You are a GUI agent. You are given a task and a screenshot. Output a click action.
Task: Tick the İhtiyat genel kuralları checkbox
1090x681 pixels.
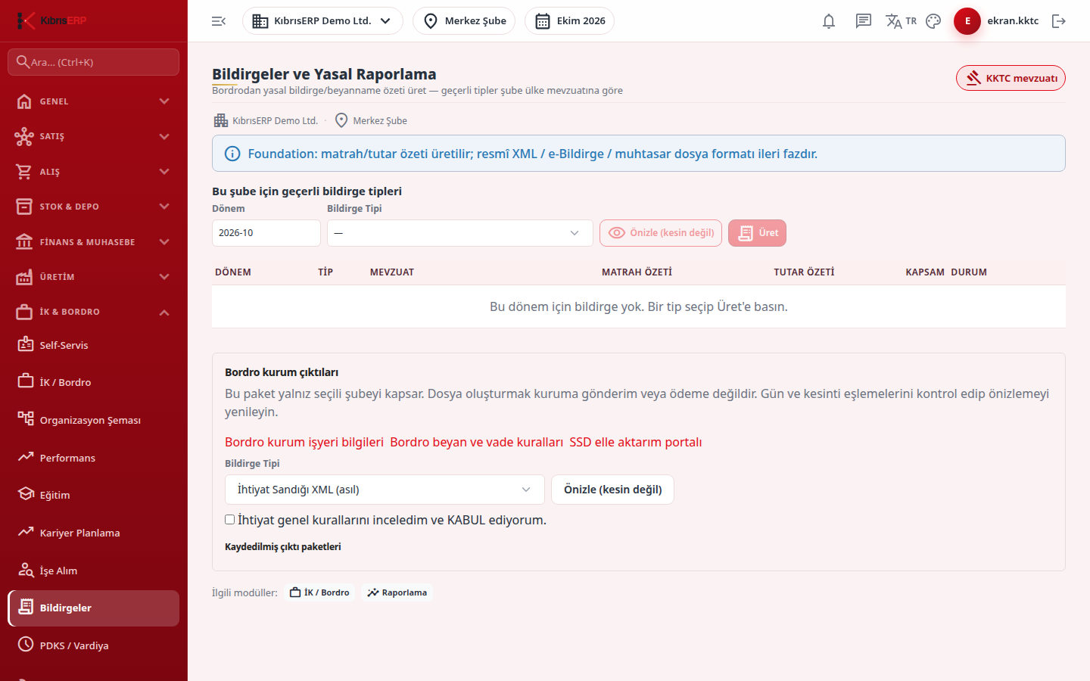click(x=229, y=520)
